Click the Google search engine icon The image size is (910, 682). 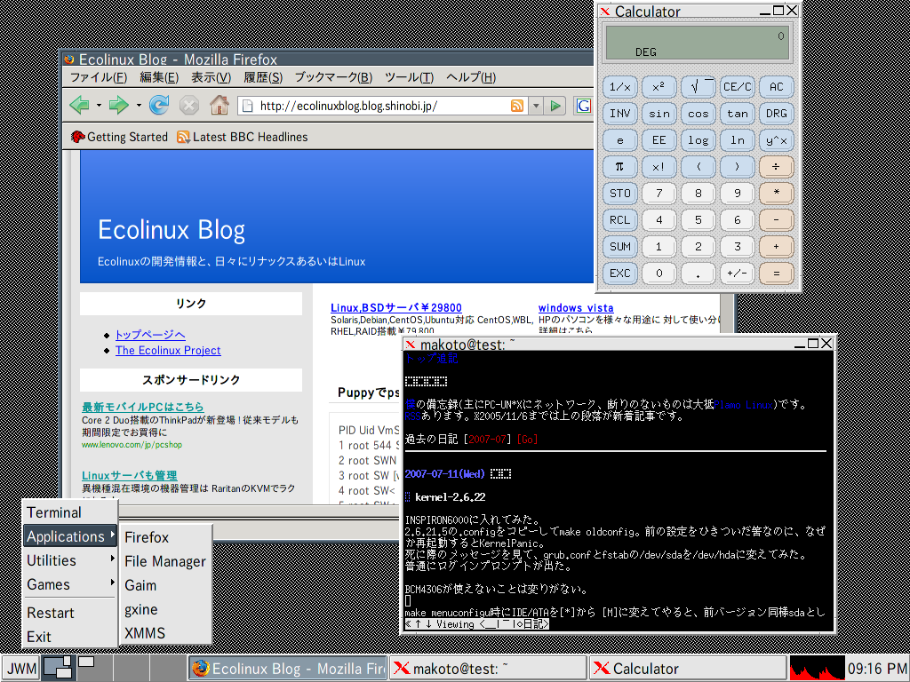pos(583,106)
